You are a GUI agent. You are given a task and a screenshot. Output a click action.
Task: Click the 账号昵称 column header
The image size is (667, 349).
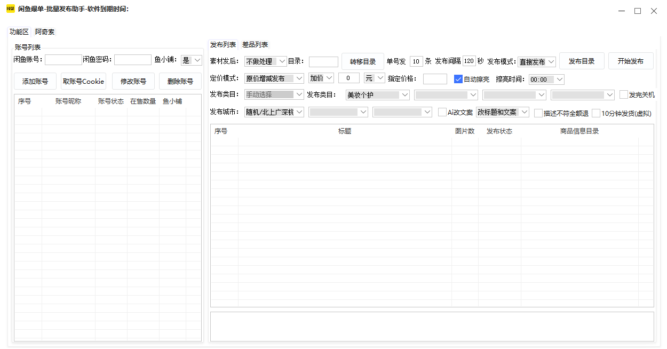click(x=68, y=101)
